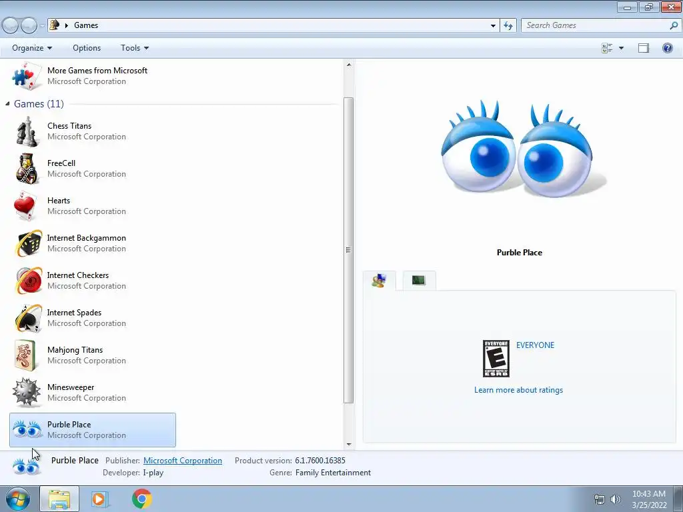683x512 pixels.
Task: Click the Games folder icon in address bar
Action: click(54, 25)
